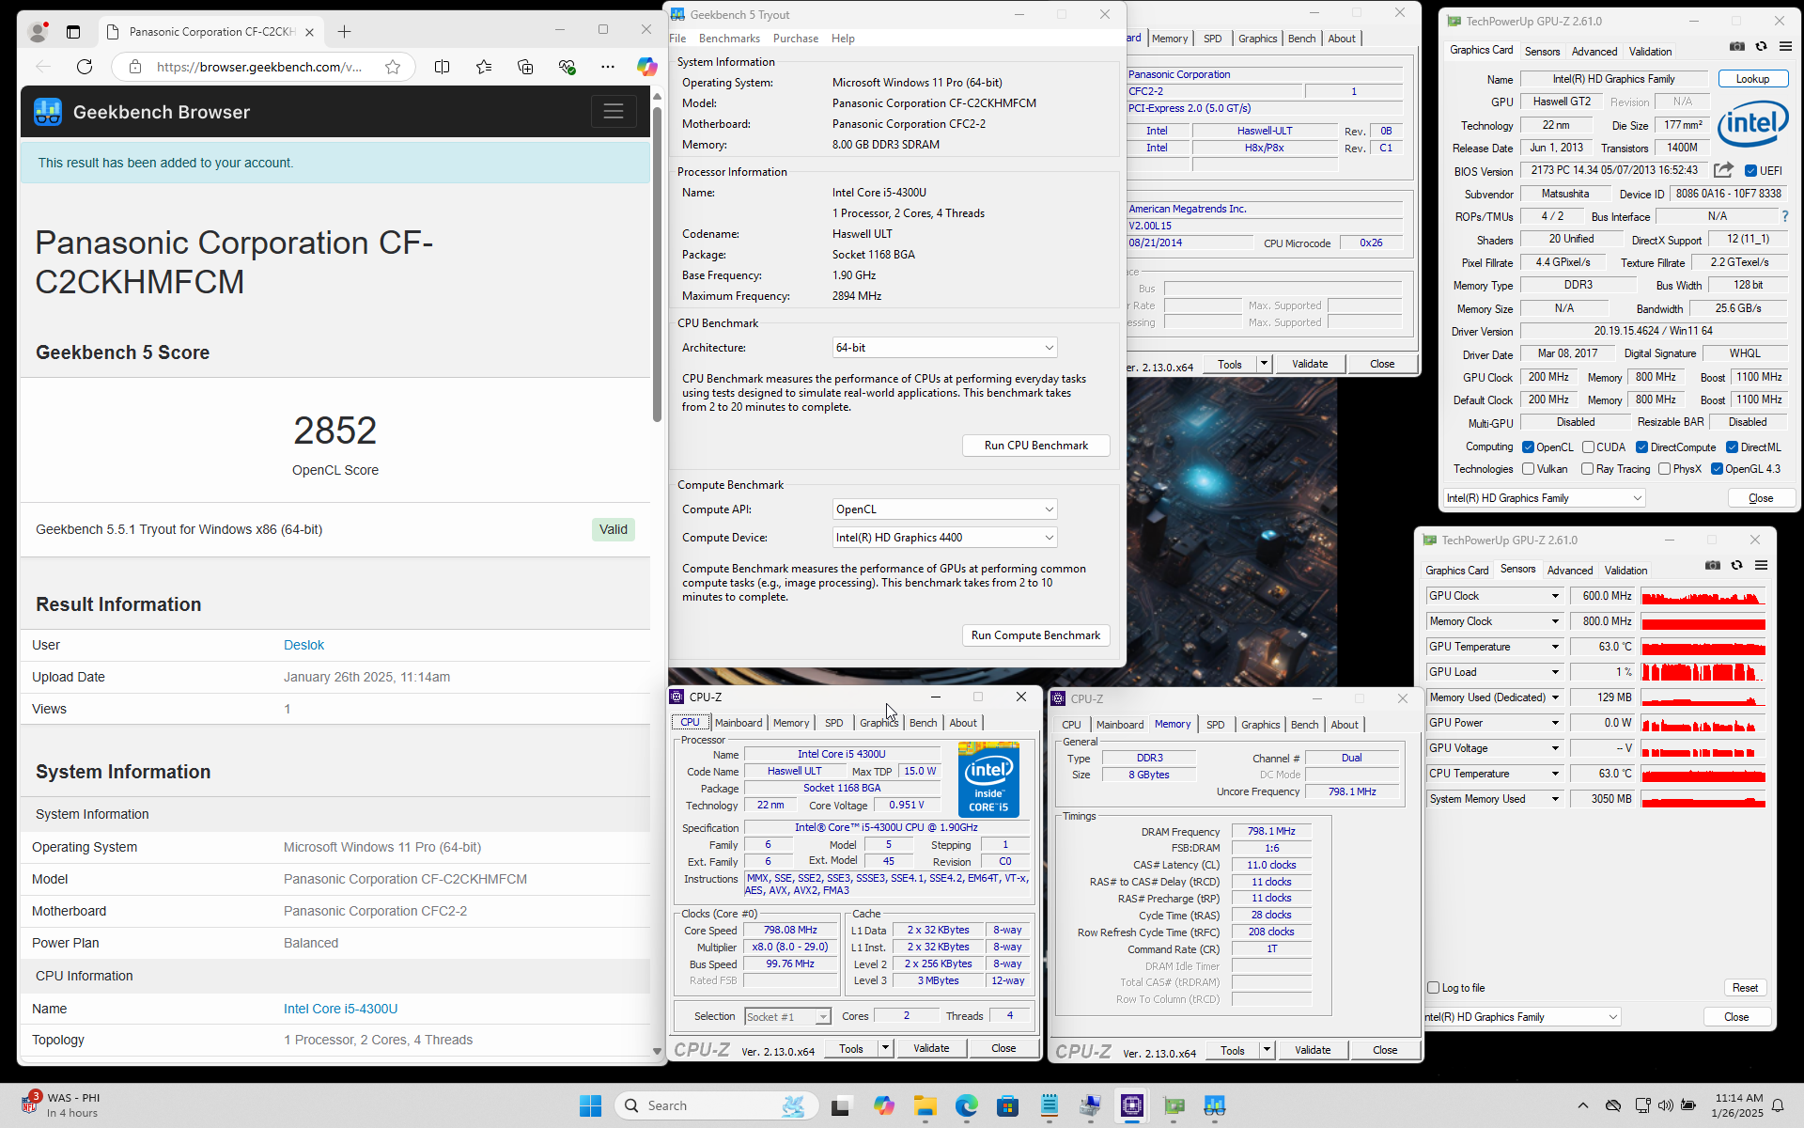View site information lock icon

[x=135, y=67]
